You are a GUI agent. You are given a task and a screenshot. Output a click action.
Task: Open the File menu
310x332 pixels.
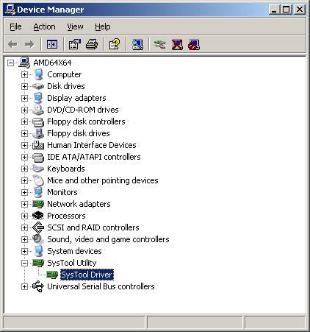coord(15,27)
